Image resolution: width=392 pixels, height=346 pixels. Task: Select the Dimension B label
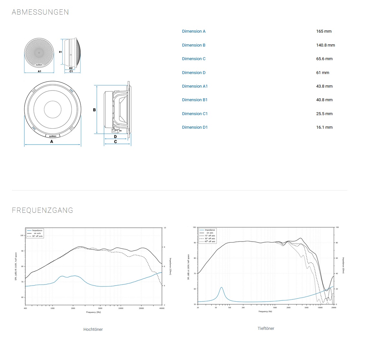[193, 45]
